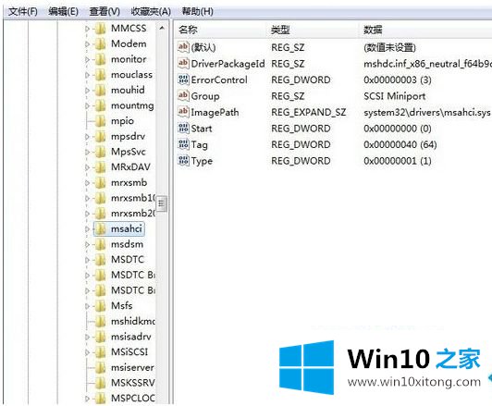Open the 收藏夹(A) menu
Screen dimensions: 492x406
click(151, 12)
